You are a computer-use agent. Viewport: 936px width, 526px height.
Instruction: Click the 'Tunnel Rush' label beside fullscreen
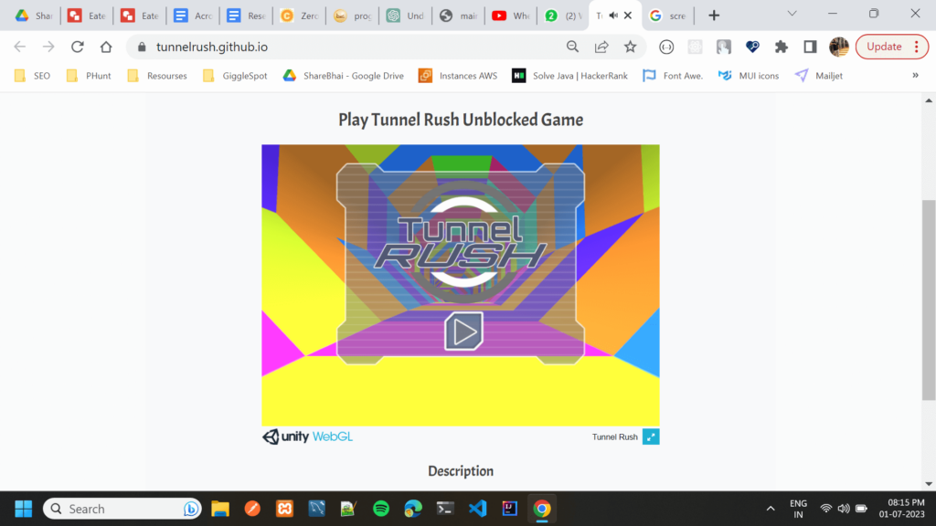pyautogui.click(x=615, y=437)
